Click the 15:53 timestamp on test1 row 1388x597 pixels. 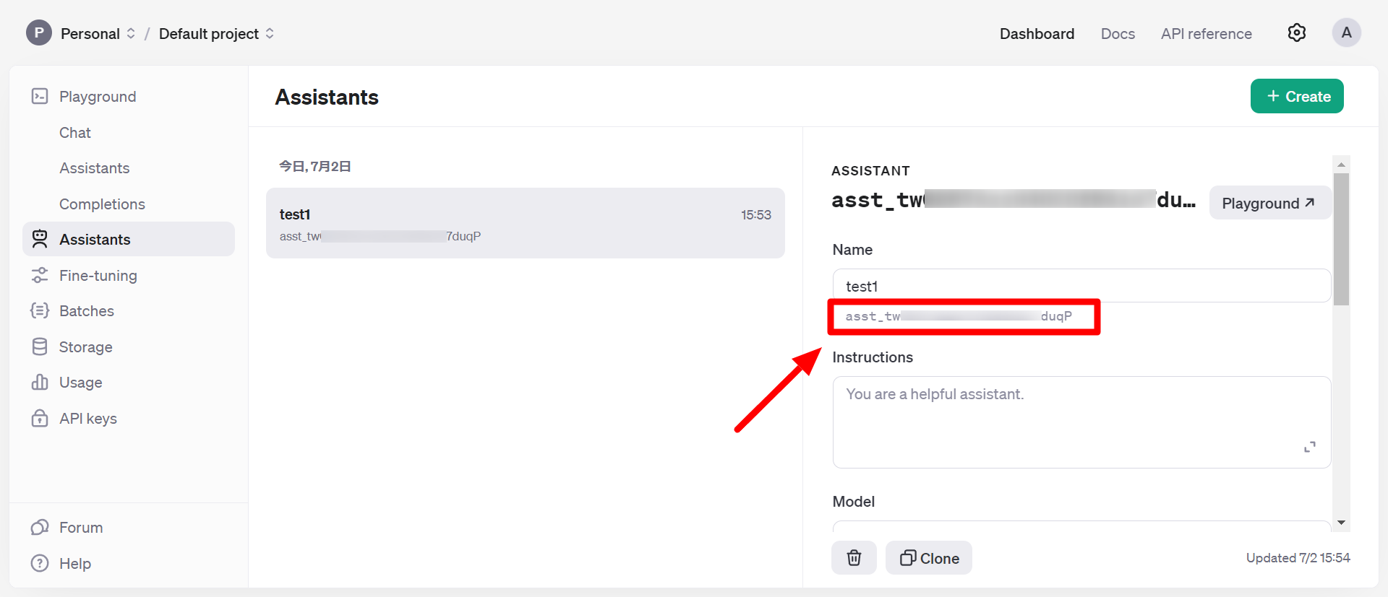pos(755,215)
